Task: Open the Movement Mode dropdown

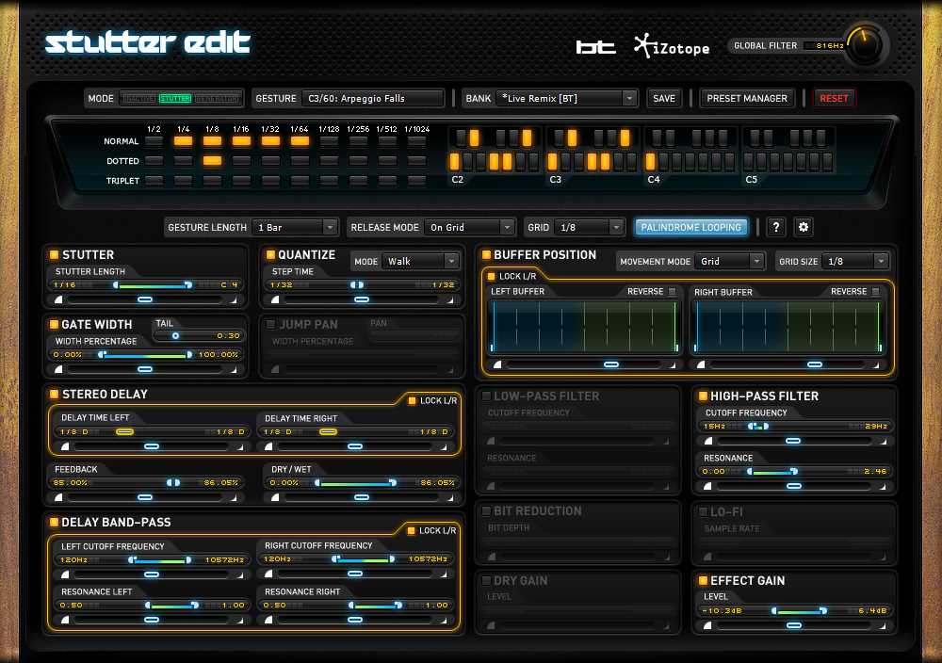Action: [x=729, y=261]
